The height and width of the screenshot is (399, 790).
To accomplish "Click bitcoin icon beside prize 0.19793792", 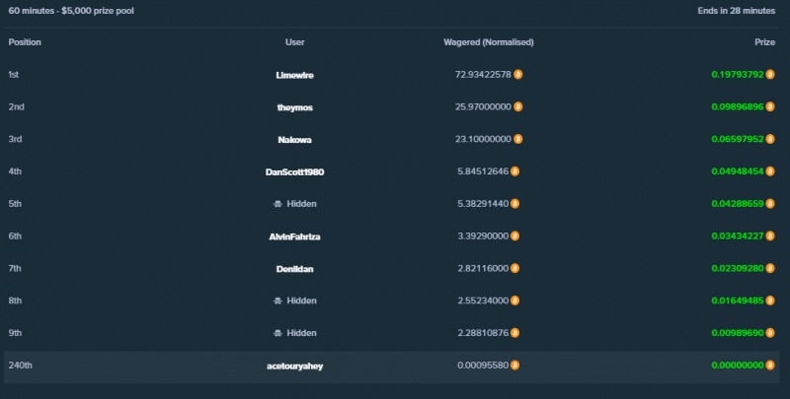I will [770, 74].
